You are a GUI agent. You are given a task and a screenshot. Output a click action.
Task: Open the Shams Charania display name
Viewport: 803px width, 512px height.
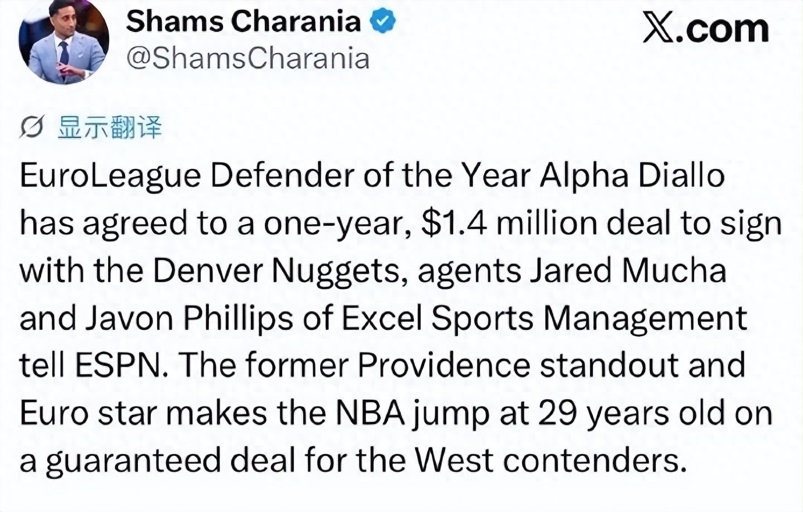pyautogui.click(x=243, y=22)
